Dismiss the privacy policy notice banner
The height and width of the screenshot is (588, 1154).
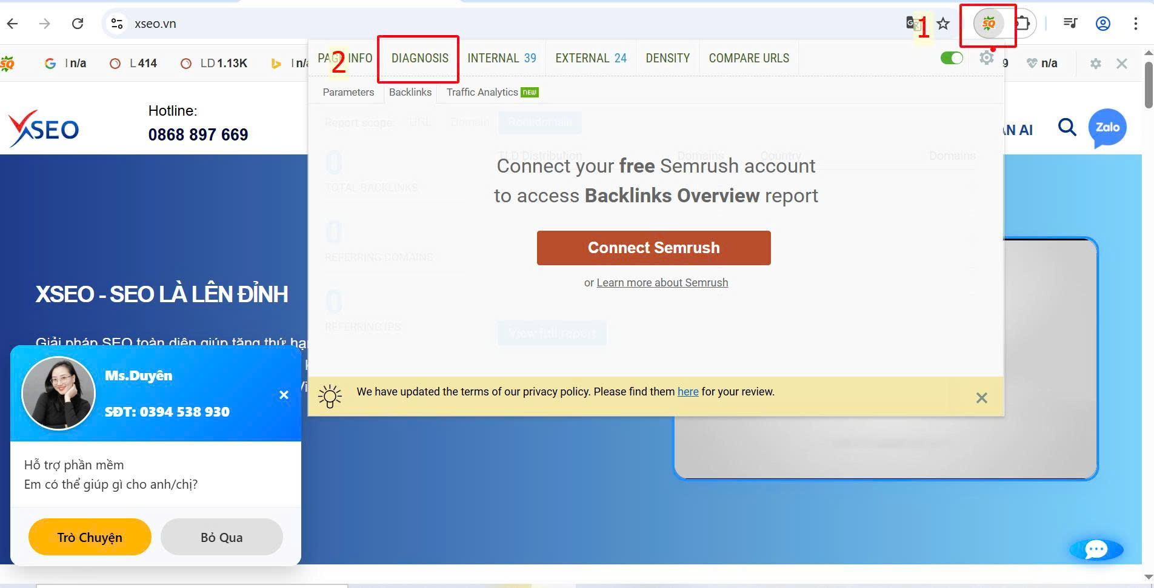click(x=981, y=398)
